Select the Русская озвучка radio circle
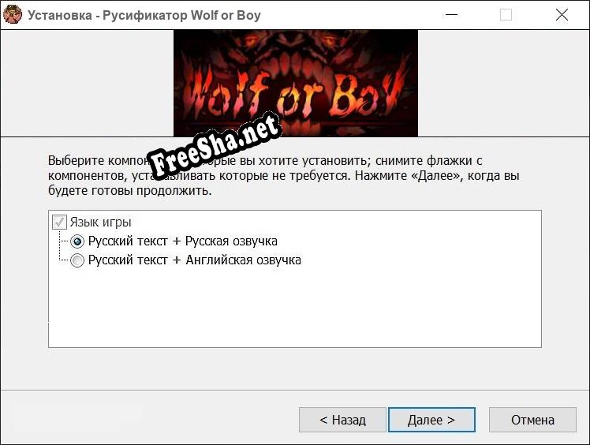 click(x=77, y=241)
